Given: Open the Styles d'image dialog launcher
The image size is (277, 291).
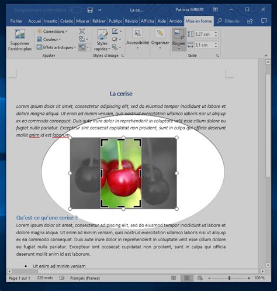Looking at the screenshot, I should [122, 56].
